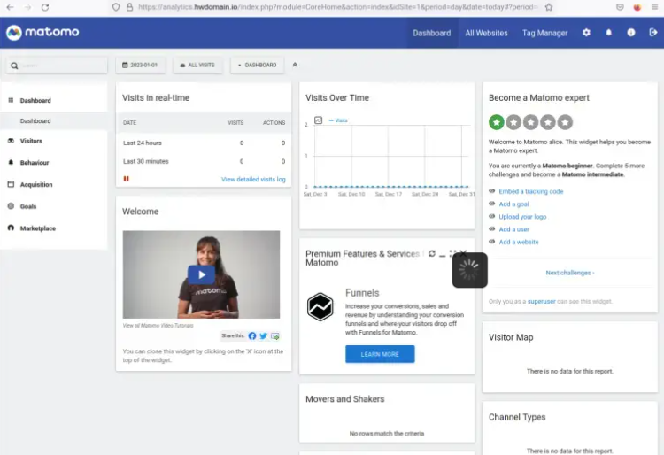Click the Visitor Map widget title
This screenshot has height=455, width=664.
click(511, 337)
